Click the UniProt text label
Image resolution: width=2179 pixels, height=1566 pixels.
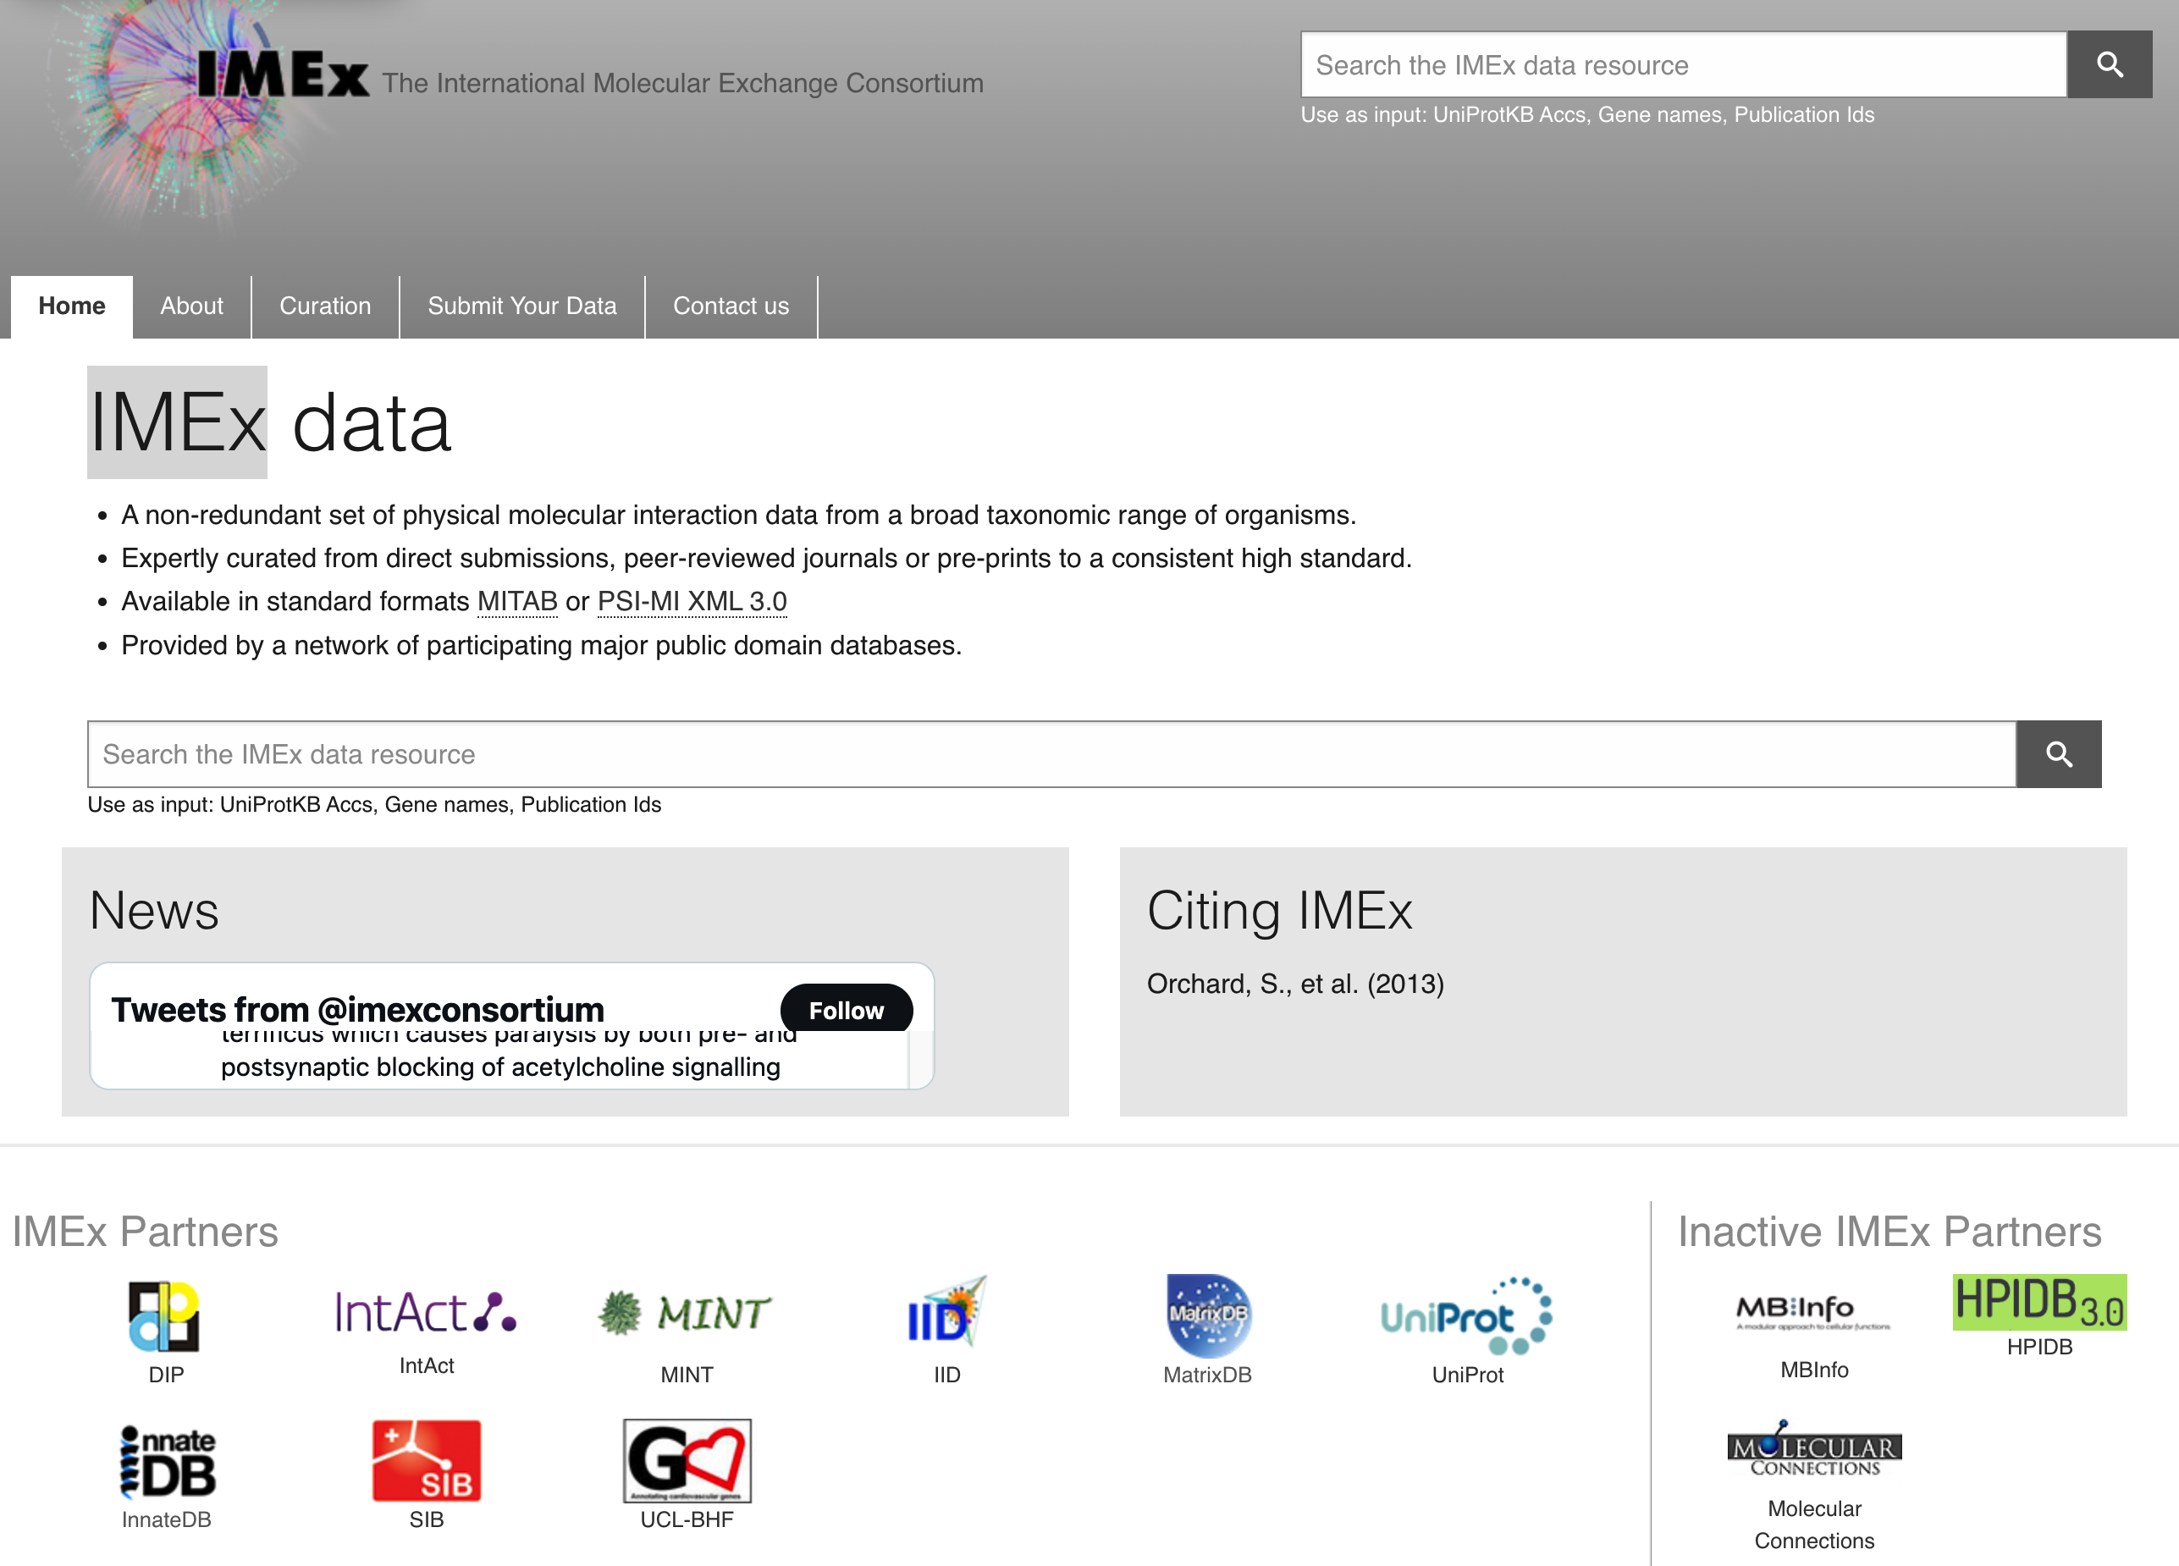click(x=1467, y=1375)
